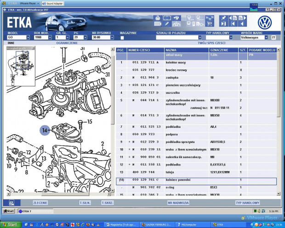
Task: Click the multiple shopping carts icon
Action: click(210, 18)
